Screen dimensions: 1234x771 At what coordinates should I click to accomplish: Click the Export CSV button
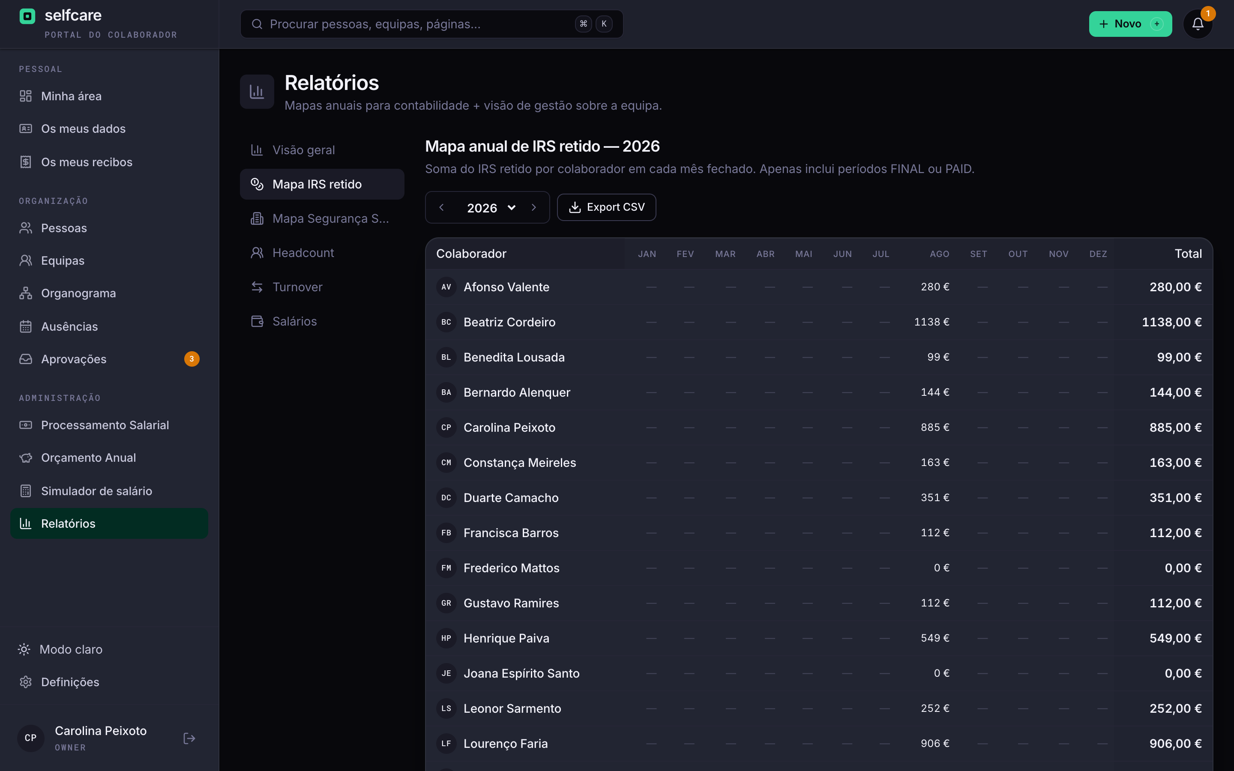pyautogui.click(x=606, y=208)
